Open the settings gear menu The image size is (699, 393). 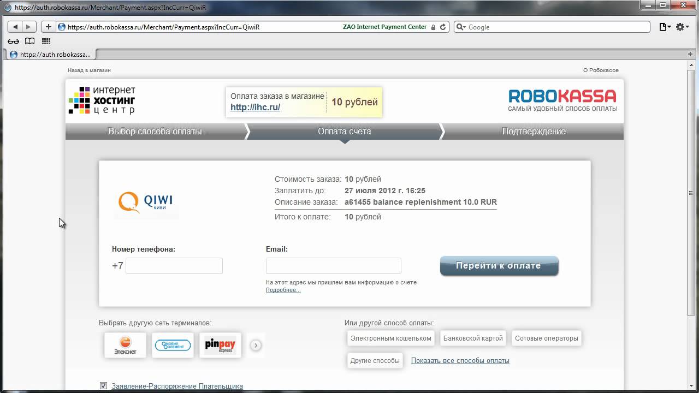[x=682, y=27]
